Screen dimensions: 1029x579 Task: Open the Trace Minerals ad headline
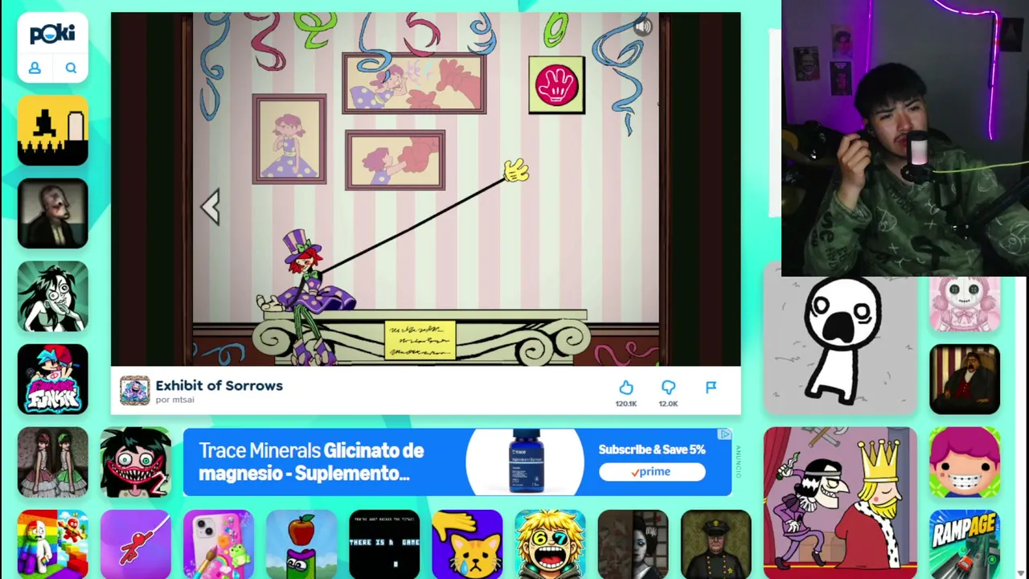pos(311,462)
